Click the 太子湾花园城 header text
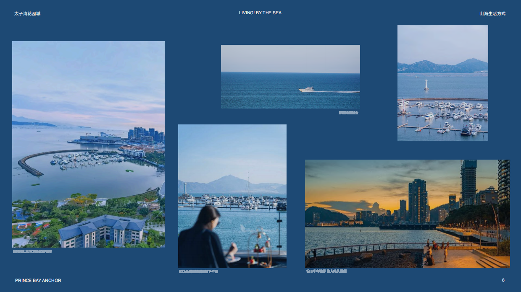This screenshot has height=292, width=521. (x=27, y=13)
